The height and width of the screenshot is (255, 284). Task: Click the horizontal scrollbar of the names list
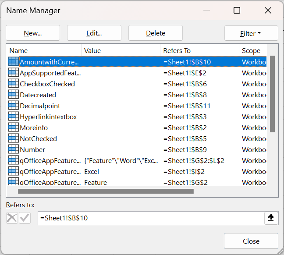coord(106,191)
